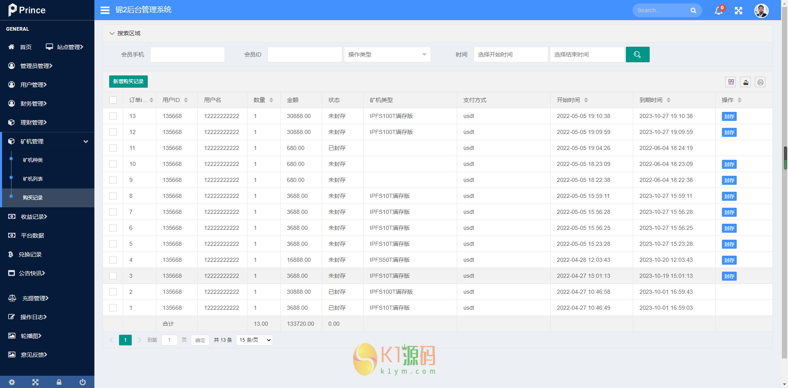Screen dimensions: 788x388
Task: Click the green search magnifier button
Action: pyautogui.click(x=637, y=54)
